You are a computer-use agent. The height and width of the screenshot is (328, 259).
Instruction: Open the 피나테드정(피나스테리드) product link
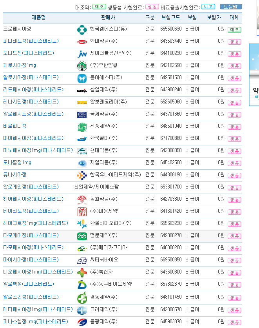31,41
